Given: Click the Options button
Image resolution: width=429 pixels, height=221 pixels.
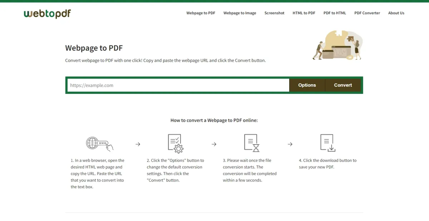Looking at the screenshot, I should pyautogui.click(x=307, y=85).
